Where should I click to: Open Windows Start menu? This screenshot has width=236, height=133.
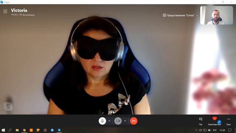[x=3, y=130]
